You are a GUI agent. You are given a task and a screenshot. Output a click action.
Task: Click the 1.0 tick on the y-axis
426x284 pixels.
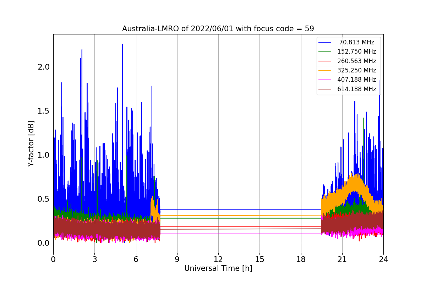pyautogui.click(x=44, y=155)
